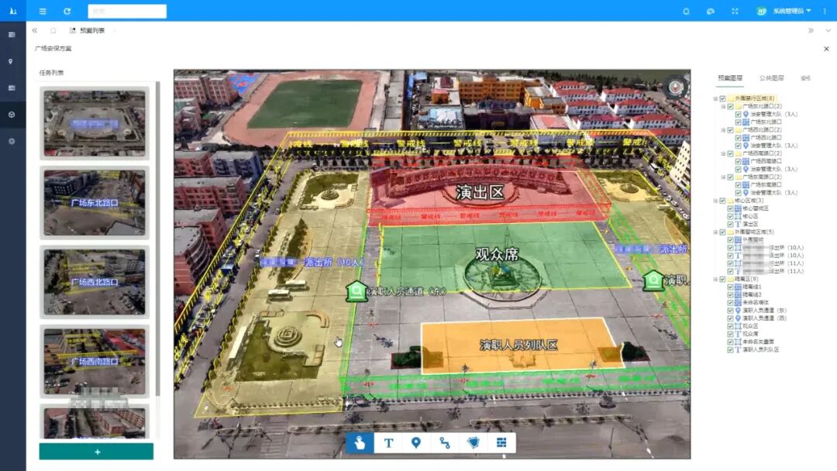Viewport: 837px width, 471px height.
Task: Click the double-right arrow in the tab bar
Action: (x=811, y=30)
